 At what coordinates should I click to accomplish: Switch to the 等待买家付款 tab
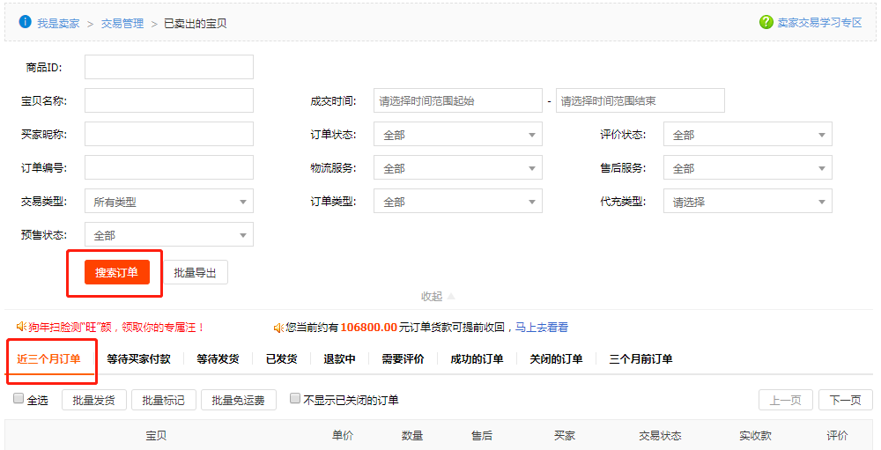(138, 359)
